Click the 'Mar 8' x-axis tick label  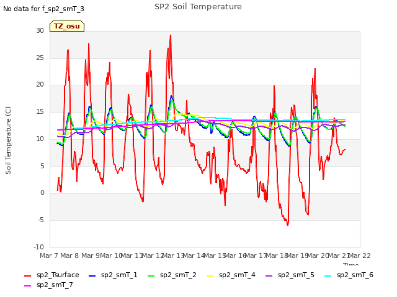(x=69, y=256)
